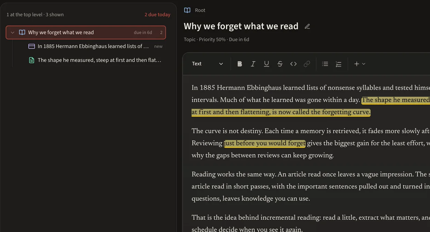Click the book icon beside Root
The image size is (430, 232).
[187, 10]
